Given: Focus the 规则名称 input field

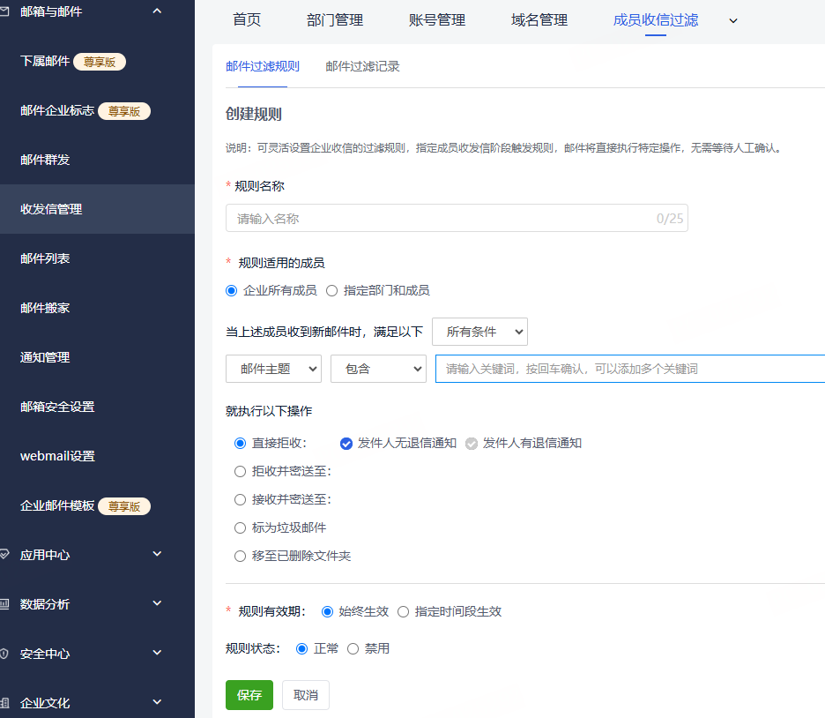Looking at the screenshot, I should [x=457, y=218].
